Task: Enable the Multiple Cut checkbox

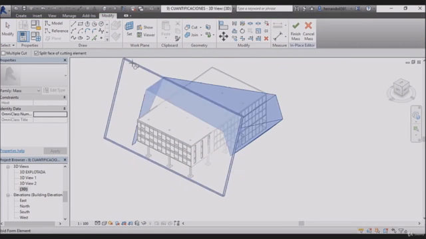Action: coord(3,53)
